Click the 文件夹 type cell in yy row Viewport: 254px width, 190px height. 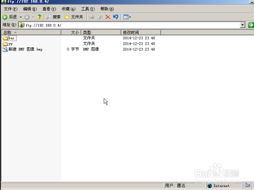(x=89, y=44)
